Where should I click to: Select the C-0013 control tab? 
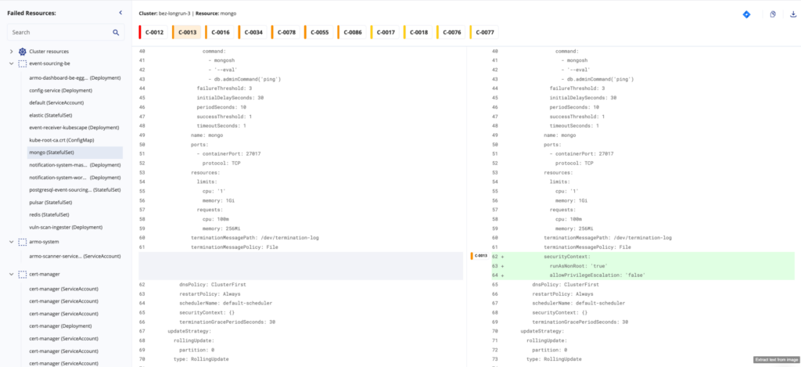click(x=186, y=32)
